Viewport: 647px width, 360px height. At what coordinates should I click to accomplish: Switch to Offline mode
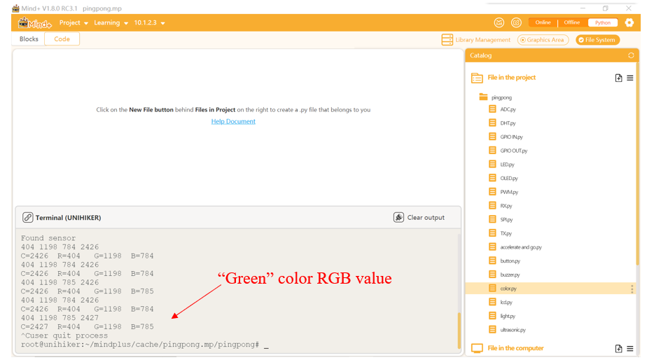(x=572, y=22)
